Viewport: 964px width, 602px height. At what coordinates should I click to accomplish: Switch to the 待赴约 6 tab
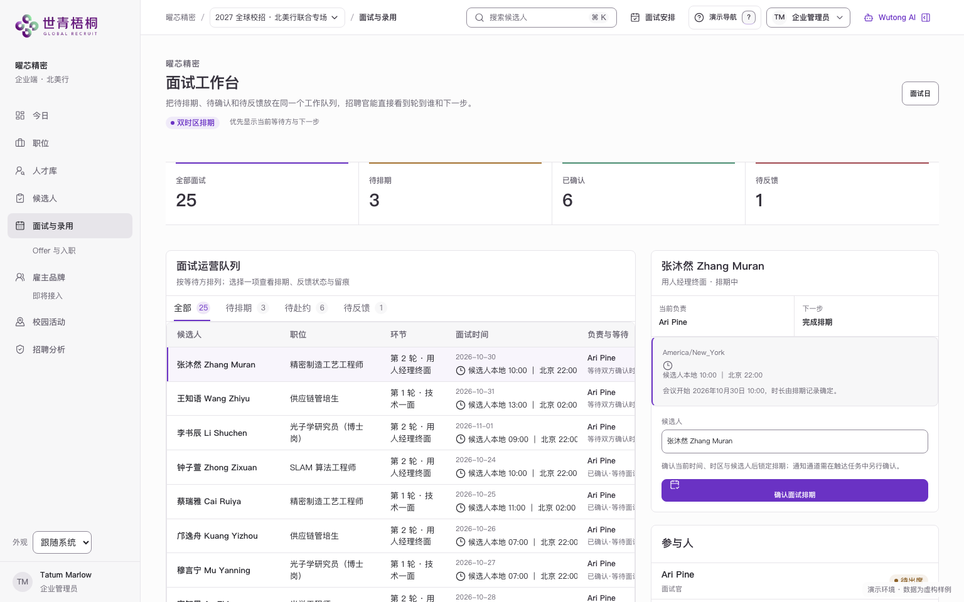point(306,308)
